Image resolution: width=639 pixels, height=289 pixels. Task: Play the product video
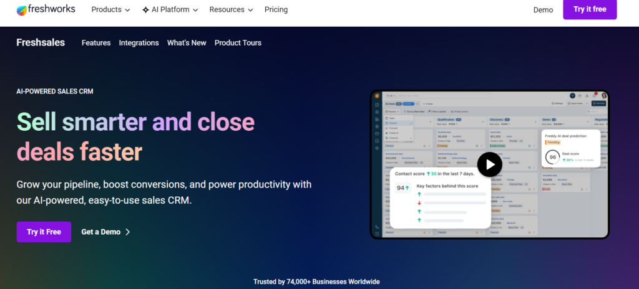click(490, 164)
